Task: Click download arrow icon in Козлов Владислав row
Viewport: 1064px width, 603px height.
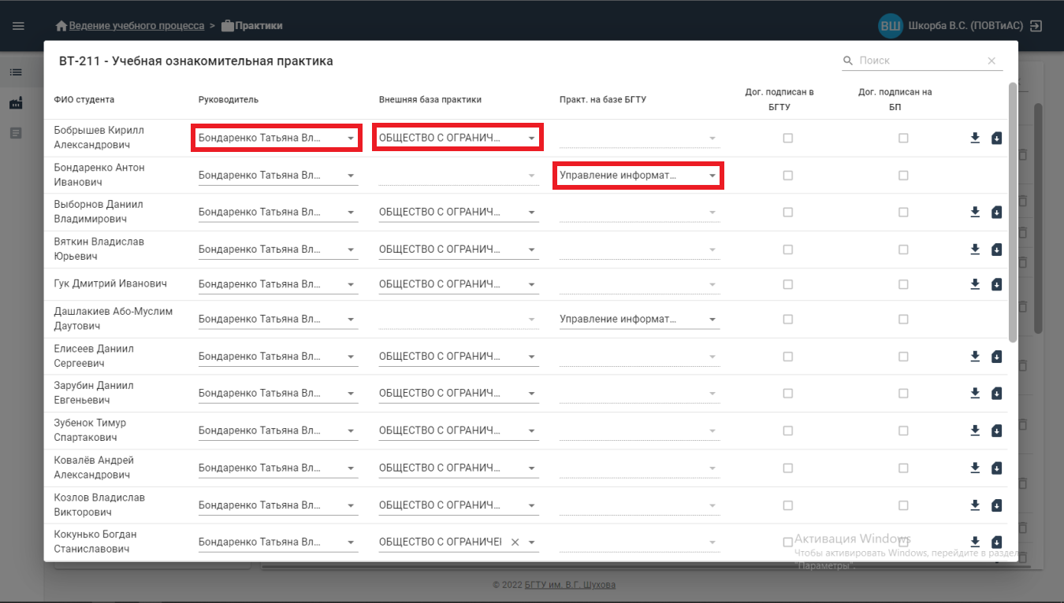Action: [x=975, y=505]
